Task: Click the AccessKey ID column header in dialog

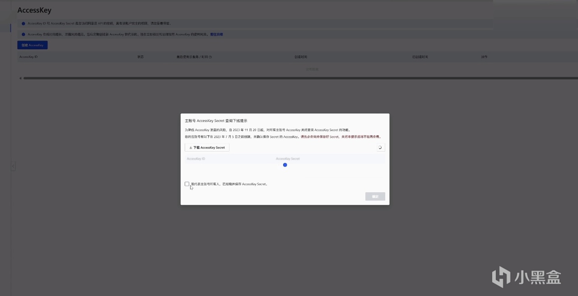Action: (196, 159)
